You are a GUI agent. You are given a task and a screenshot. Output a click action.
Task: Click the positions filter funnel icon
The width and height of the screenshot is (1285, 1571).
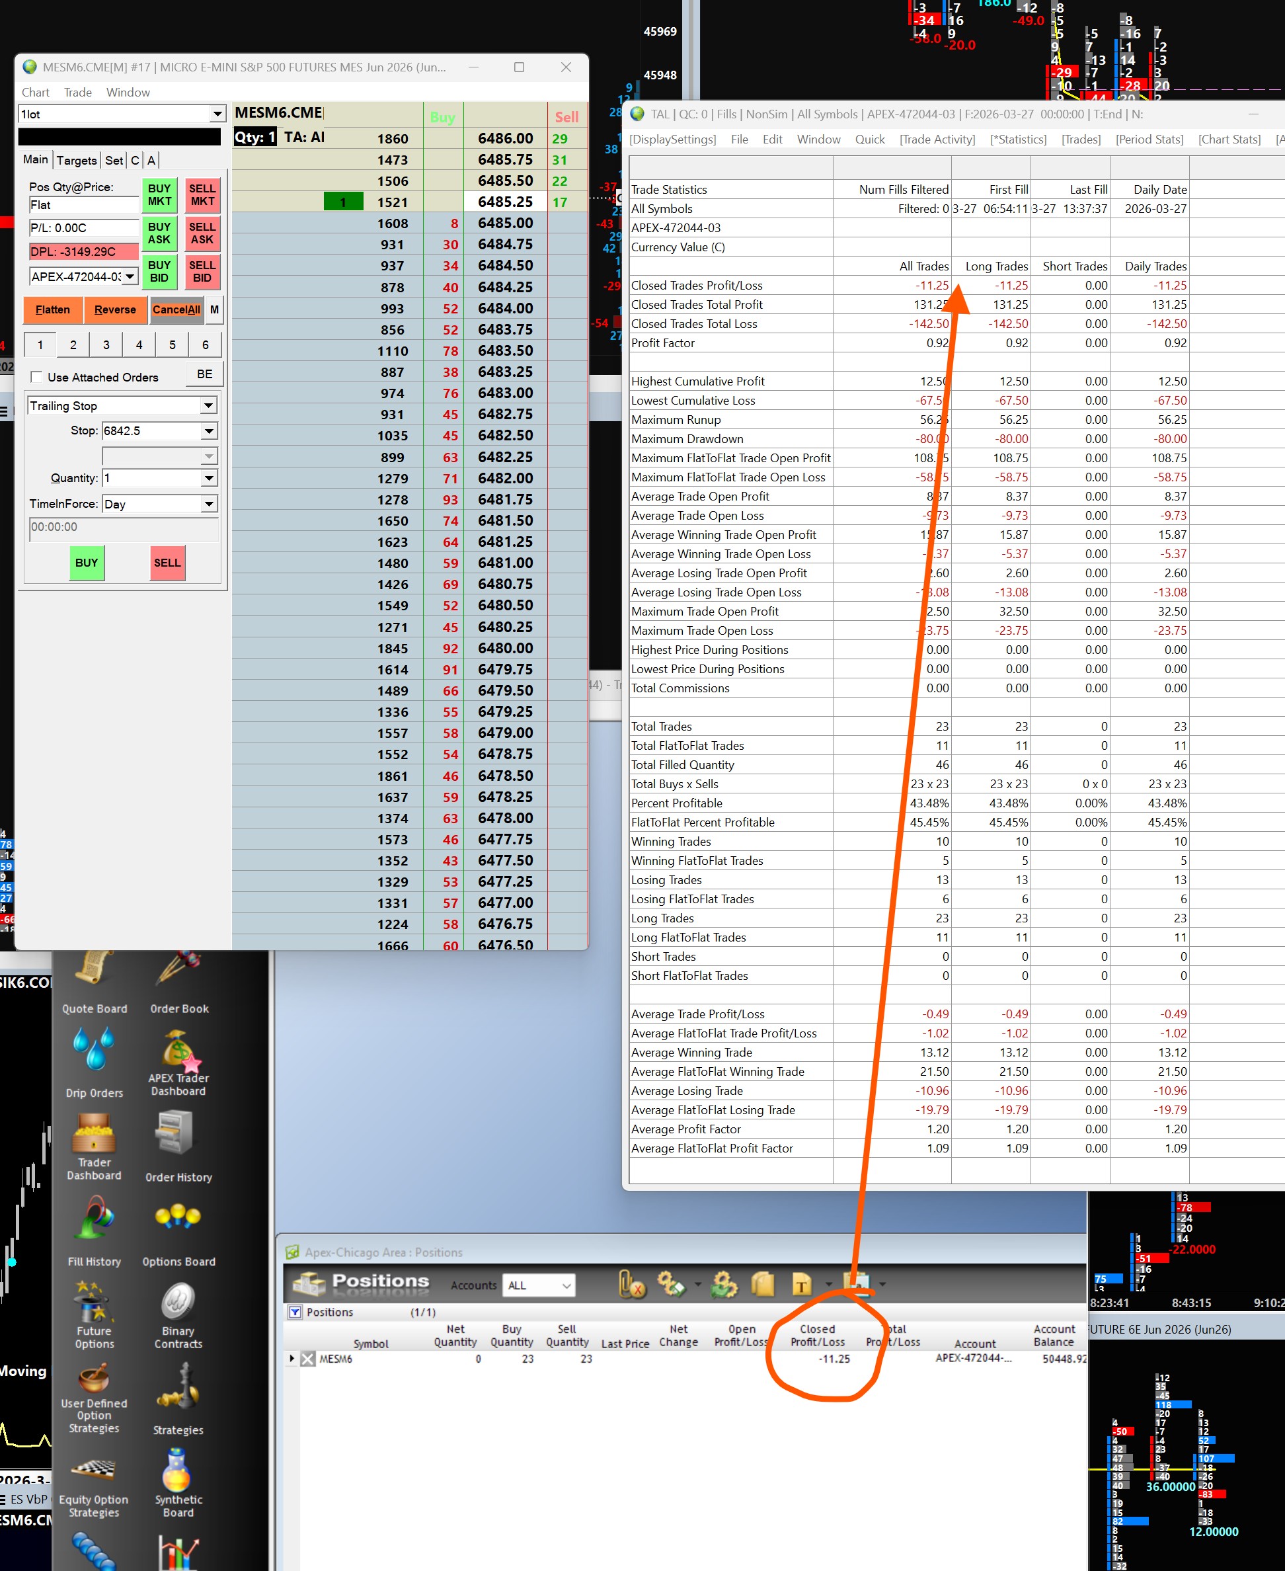(x=295, y=1312)
